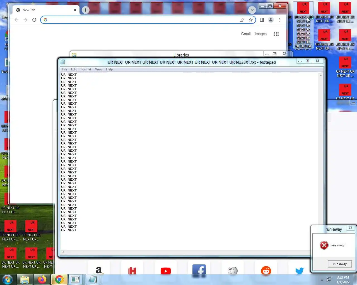The width and height of the screenshot is (357, 285).
Task: Open the Google apps grid
Action: (x=276, y=34)
